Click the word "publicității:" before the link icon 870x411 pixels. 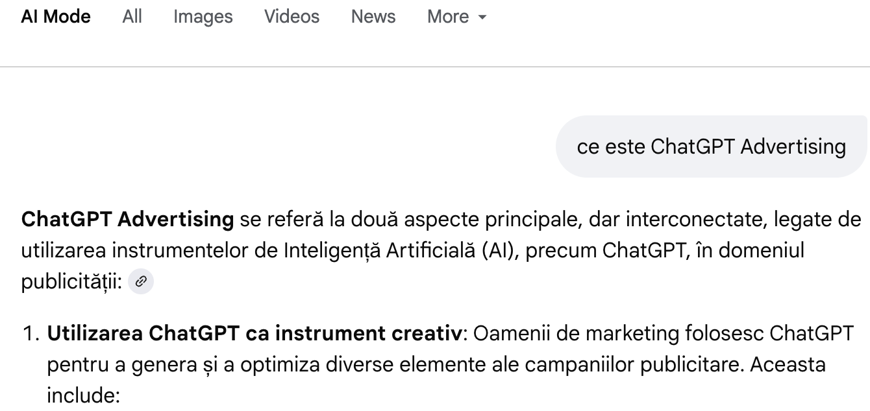[x=71, y=281]
